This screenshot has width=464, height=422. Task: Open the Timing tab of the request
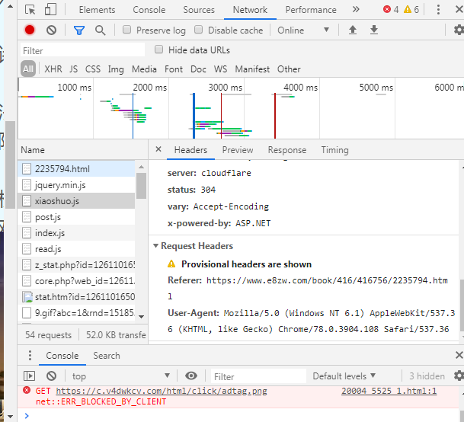tap(335, 150)
